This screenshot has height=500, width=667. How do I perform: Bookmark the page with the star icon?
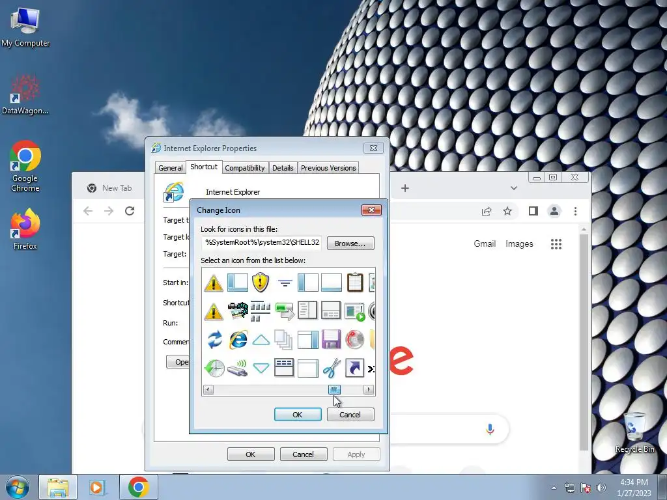pos(507,211)
